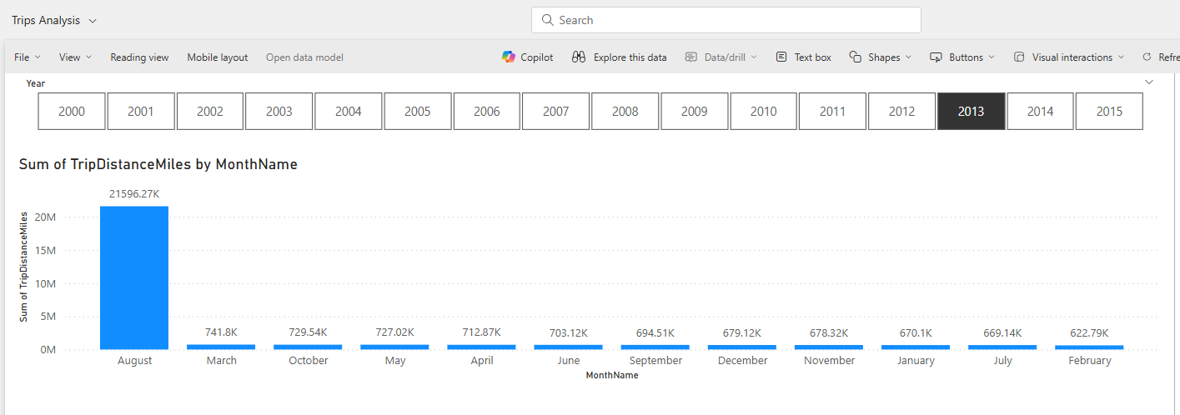Select year 2008 in the slicer

tap(625, 112)
